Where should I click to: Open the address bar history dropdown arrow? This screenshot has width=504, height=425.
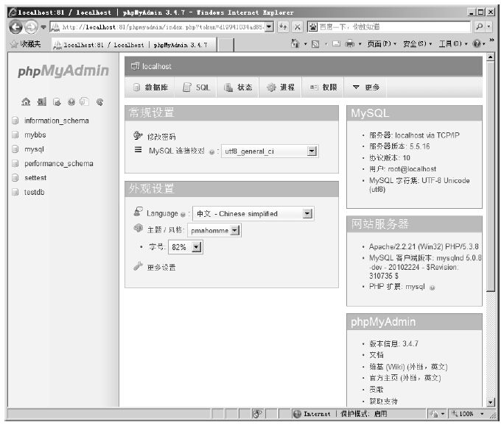click(270, 27)
